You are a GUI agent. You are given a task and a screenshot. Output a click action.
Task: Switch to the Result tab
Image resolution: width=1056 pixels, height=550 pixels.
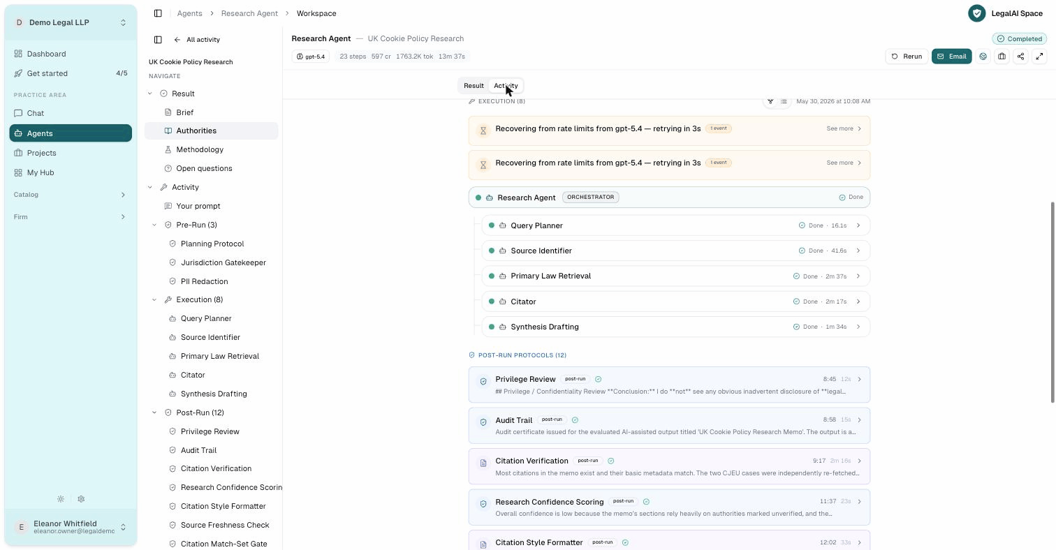pos(474,86)
